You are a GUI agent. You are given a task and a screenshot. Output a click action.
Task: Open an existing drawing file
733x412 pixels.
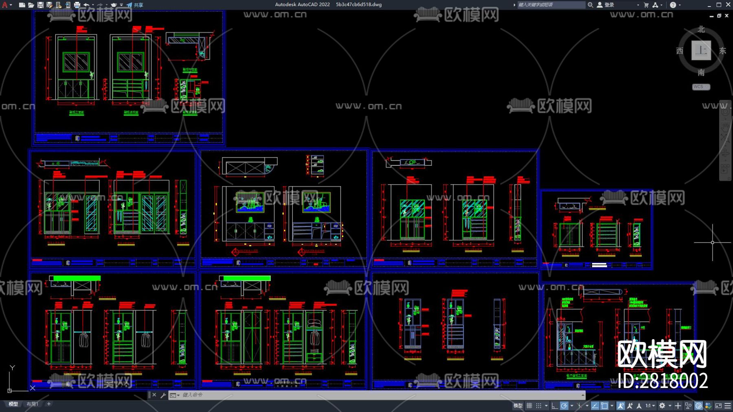31,5
